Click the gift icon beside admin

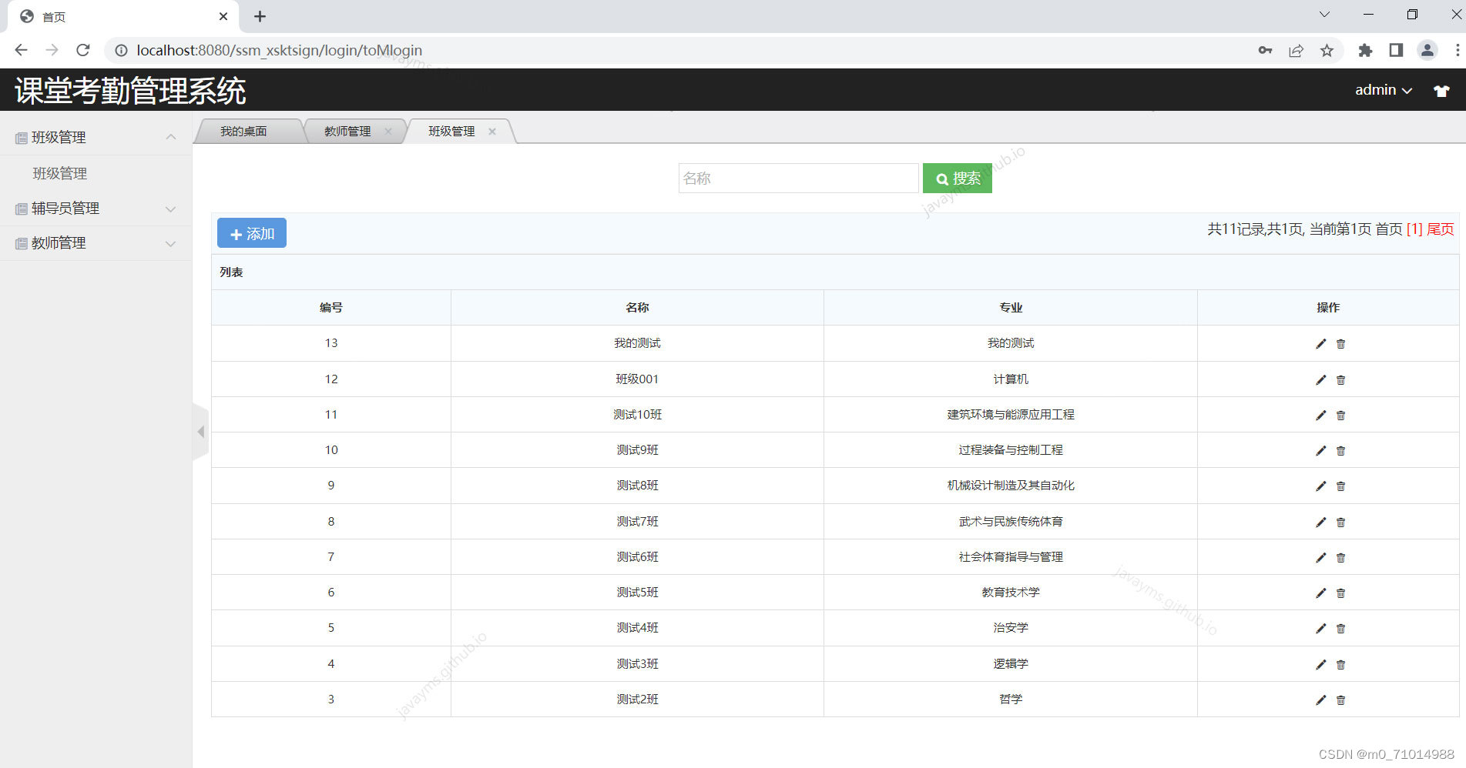coord(1441,90)
